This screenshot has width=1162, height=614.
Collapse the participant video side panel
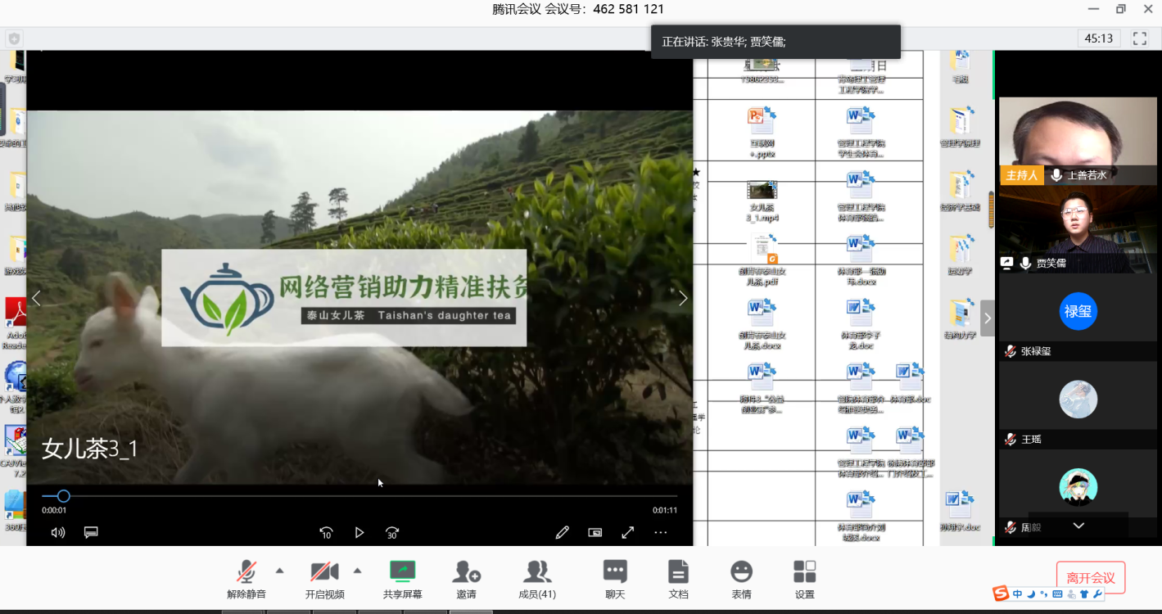988,318
